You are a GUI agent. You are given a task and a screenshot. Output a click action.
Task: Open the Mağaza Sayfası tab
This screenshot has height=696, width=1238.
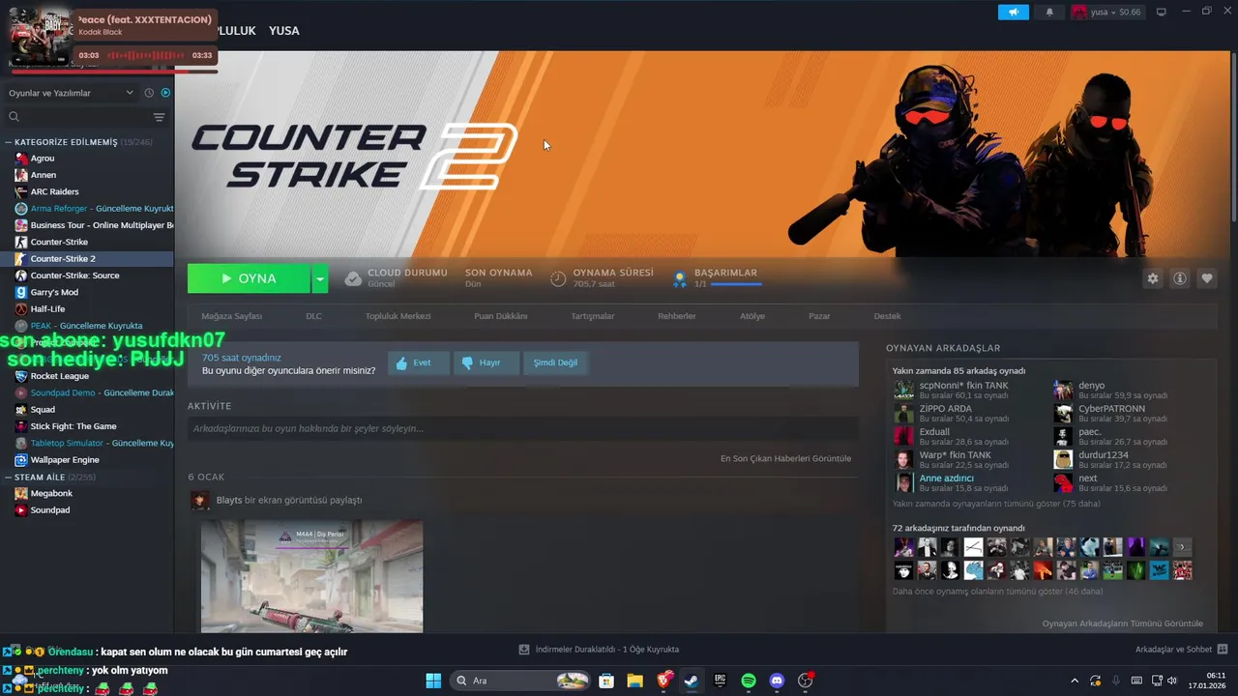[x=231, y=316]
